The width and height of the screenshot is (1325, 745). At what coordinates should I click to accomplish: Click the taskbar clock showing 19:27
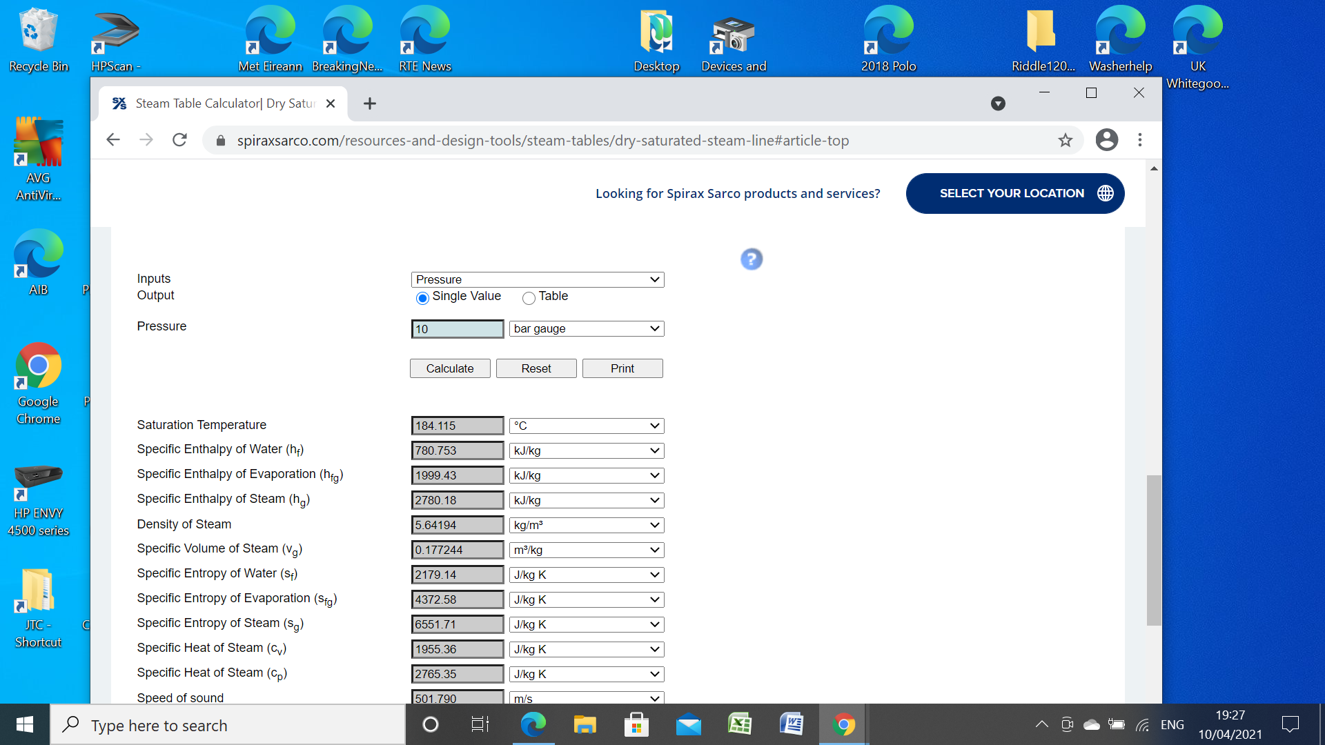coord(1230,724)
